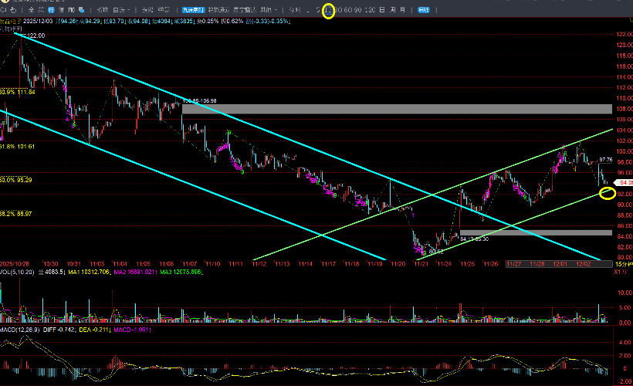
Task: Select the 30-minute period
Action: pyautogui.click(x=338, y=10)
